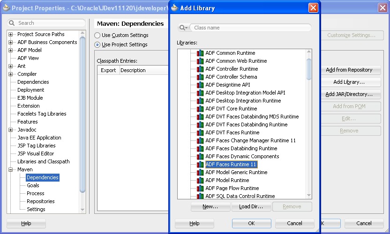Expand the ADF Business Components node
This screenshot has width=390, height=234.
point(10,42)
